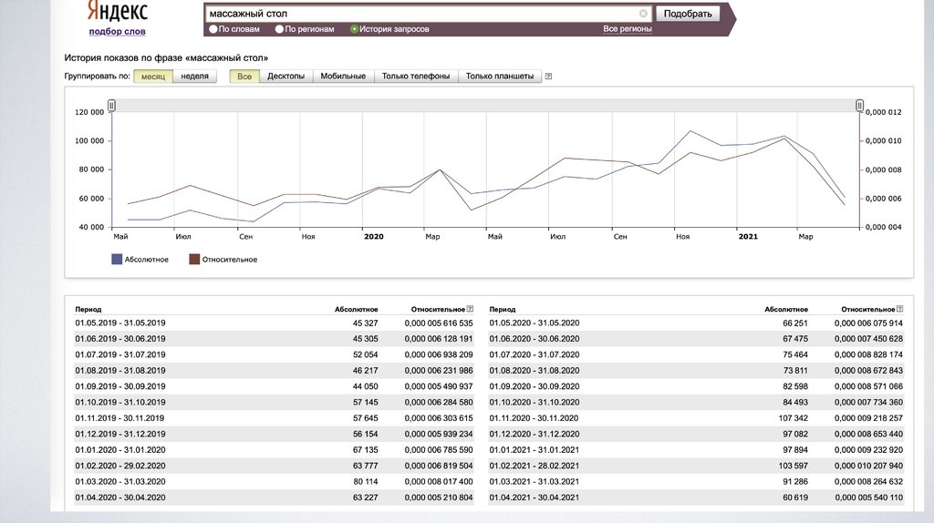Click the Яндекс logo
This screenshot has width=934, height=523.
click(117, 11)
